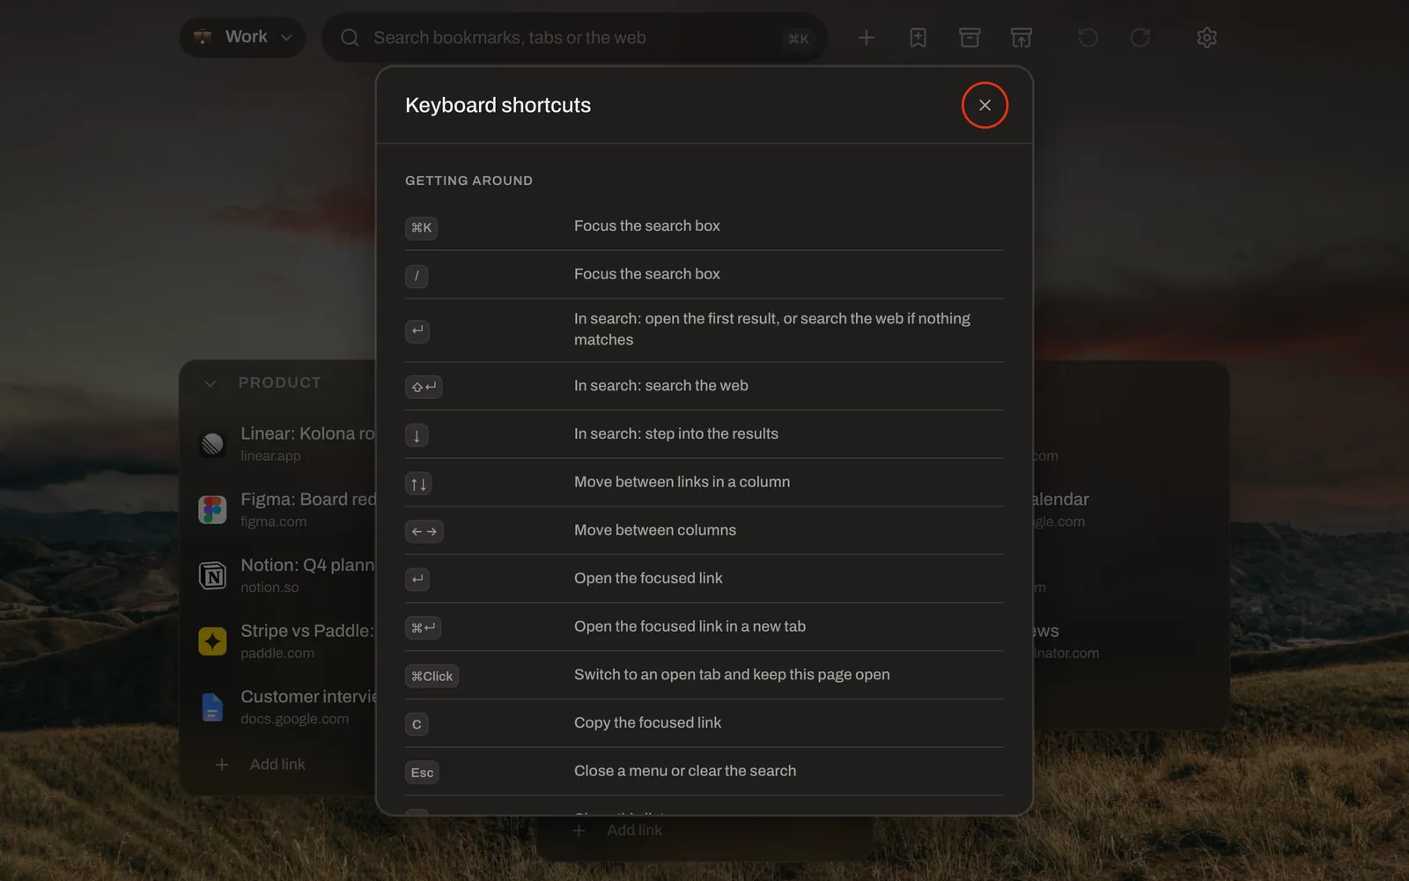Click the unarchive icon in toolbar
This screenshot has height=881, width=1409.
tap(1022, 38)
